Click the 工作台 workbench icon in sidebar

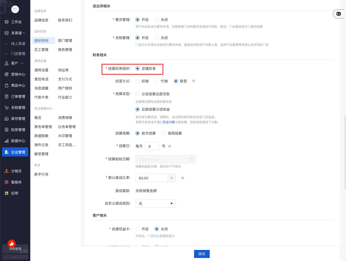[x=7, y=22]
